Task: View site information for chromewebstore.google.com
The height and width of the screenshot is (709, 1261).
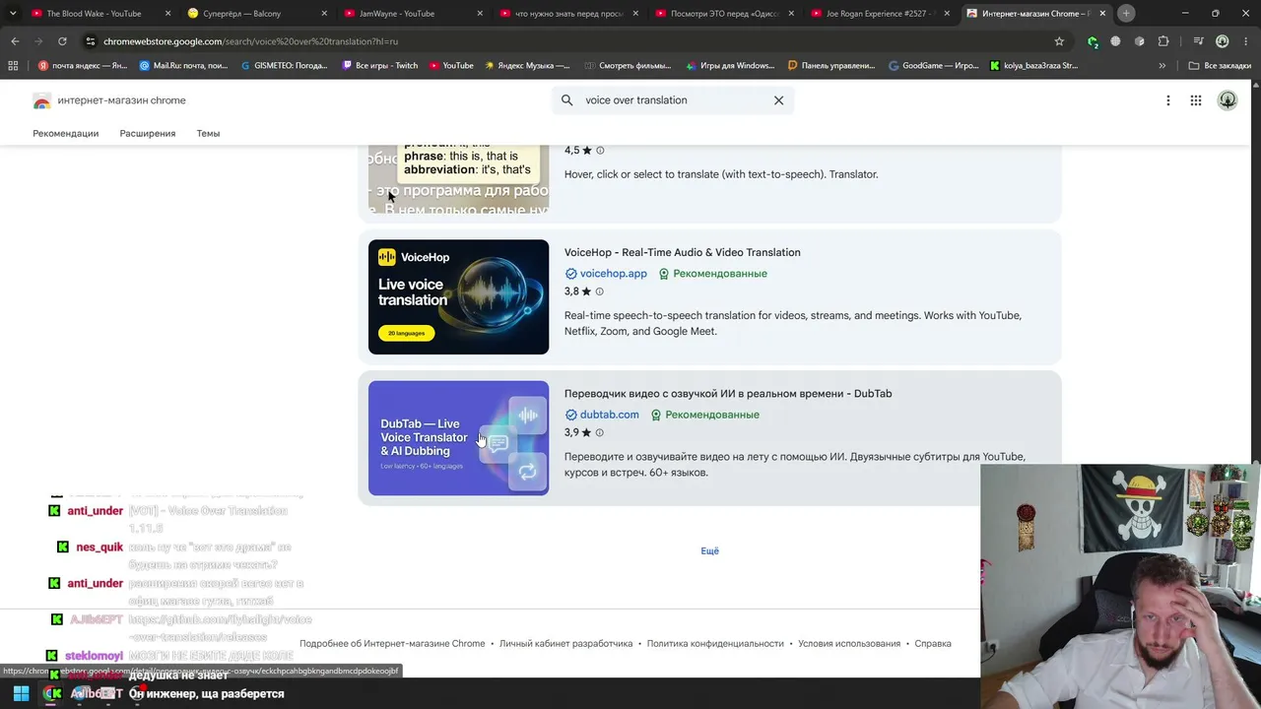Action: tap(91, 41)
